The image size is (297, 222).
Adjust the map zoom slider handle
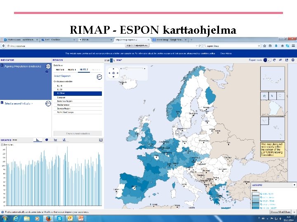126,69
